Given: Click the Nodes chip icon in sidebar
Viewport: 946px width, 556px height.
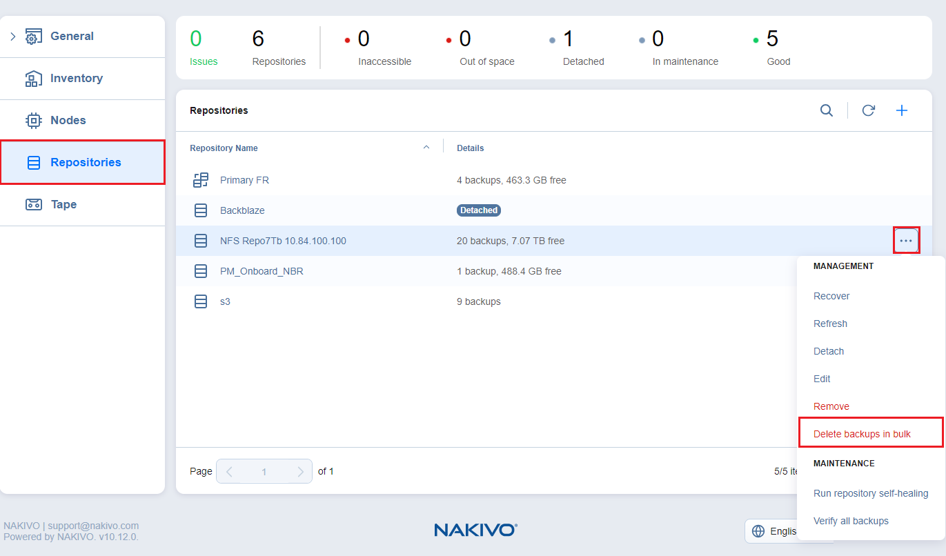Looking at the screenshot, I should [33, 120].
